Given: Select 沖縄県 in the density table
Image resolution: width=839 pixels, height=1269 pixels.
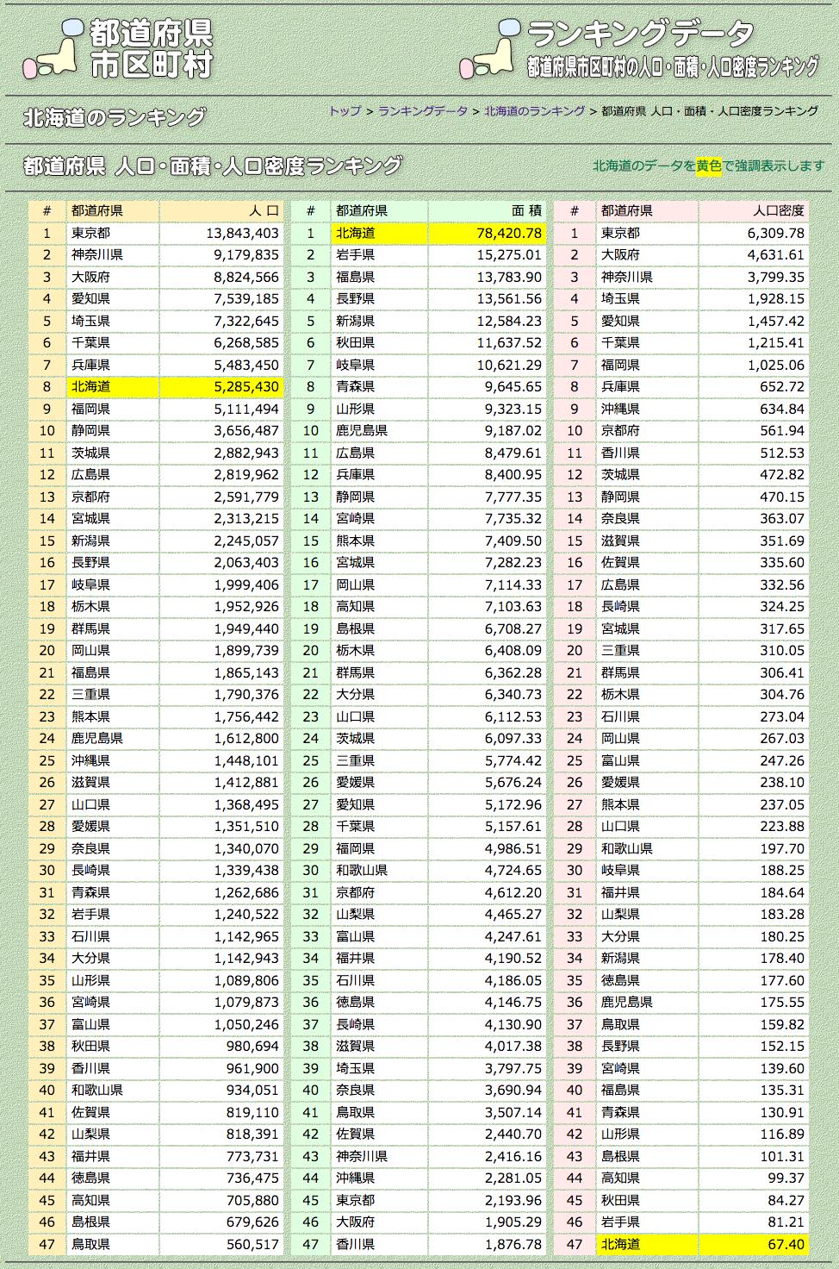Looking at the screenshot, I should click(620, 409).
